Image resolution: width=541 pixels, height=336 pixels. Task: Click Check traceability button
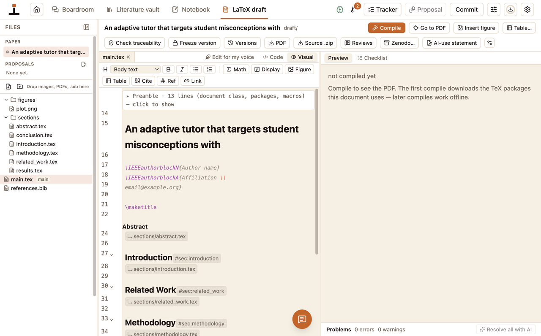pyautogui.click(x=134, y=43)
